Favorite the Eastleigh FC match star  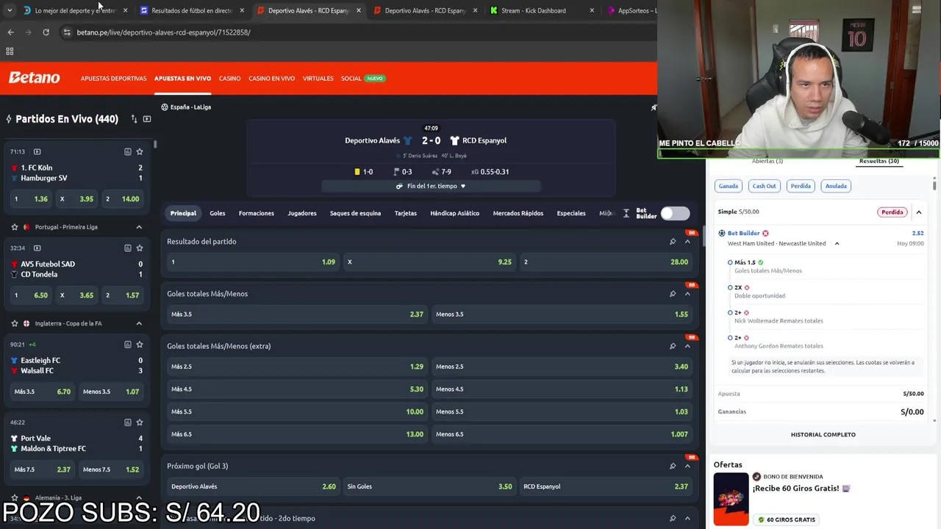[x=140, y=344]
